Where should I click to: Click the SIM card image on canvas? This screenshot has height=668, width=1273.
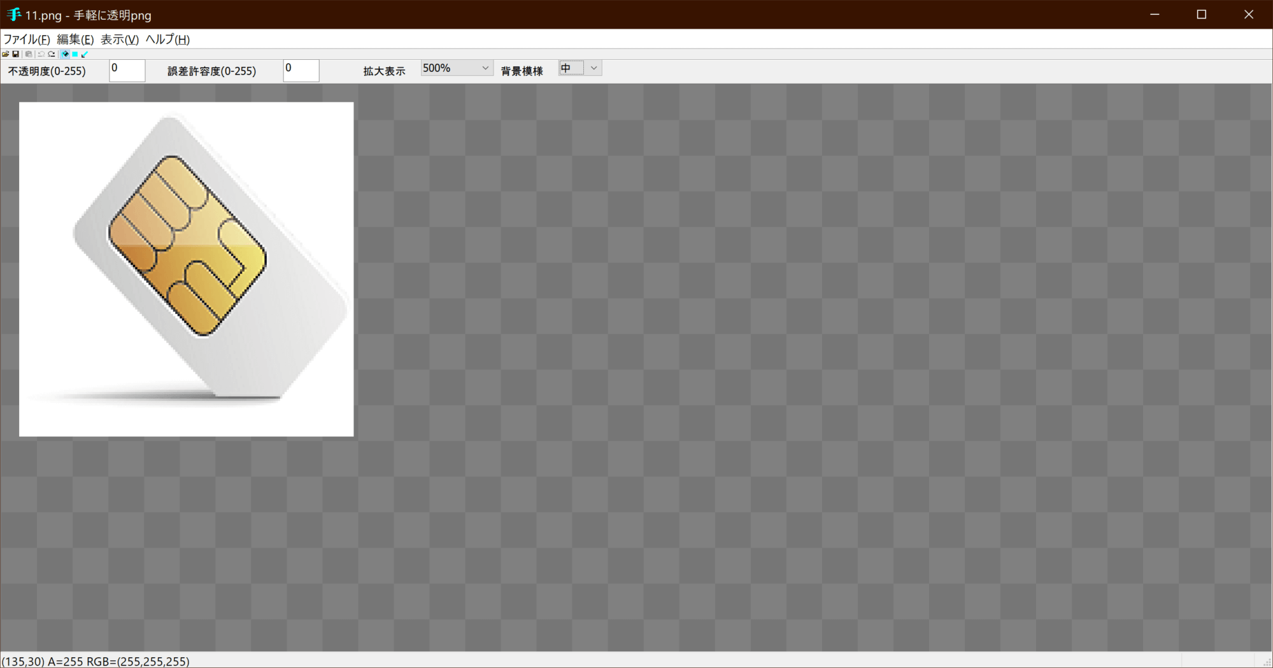point(187,269)
